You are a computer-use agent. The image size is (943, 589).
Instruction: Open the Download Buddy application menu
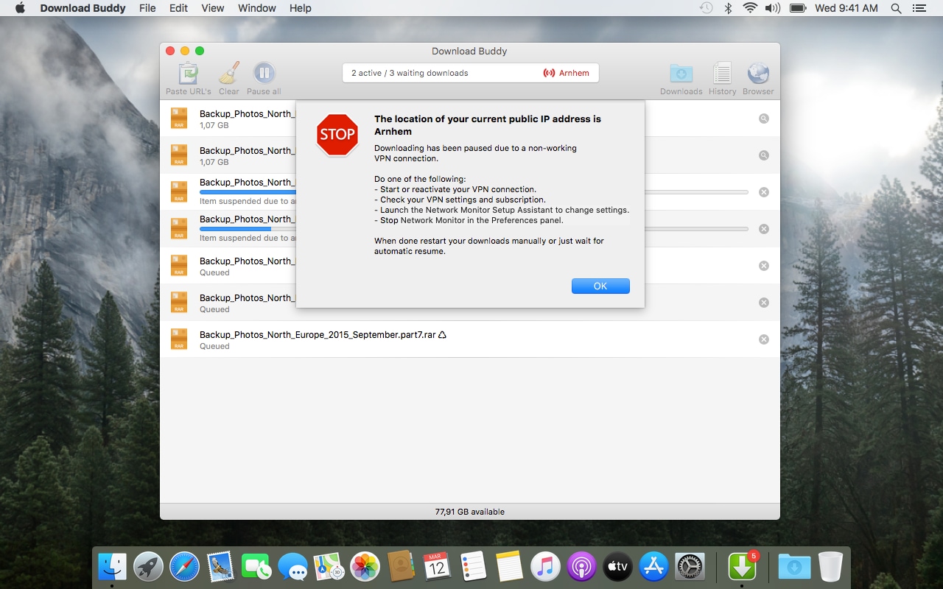click(83, 8)
